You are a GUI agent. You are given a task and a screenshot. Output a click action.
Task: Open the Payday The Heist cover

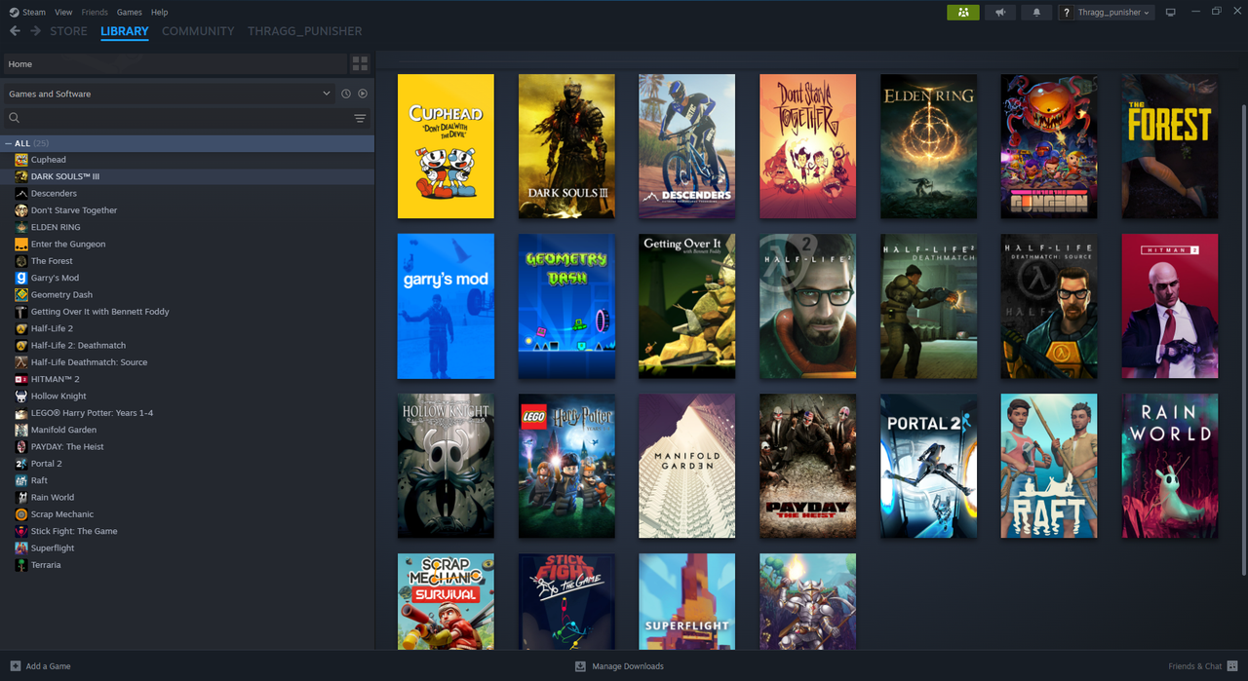[x=808, y=466]
